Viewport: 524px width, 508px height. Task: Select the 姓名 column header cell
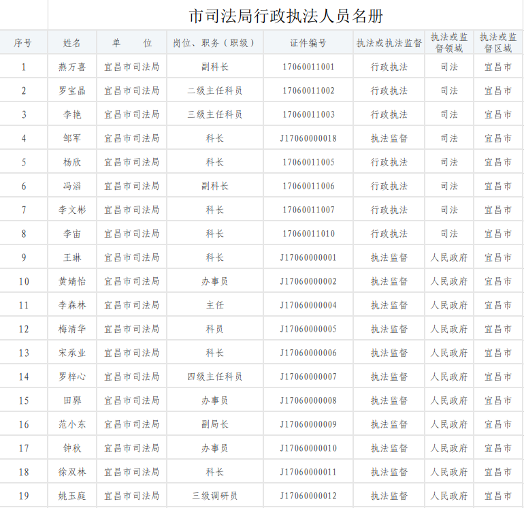point(72,43)
